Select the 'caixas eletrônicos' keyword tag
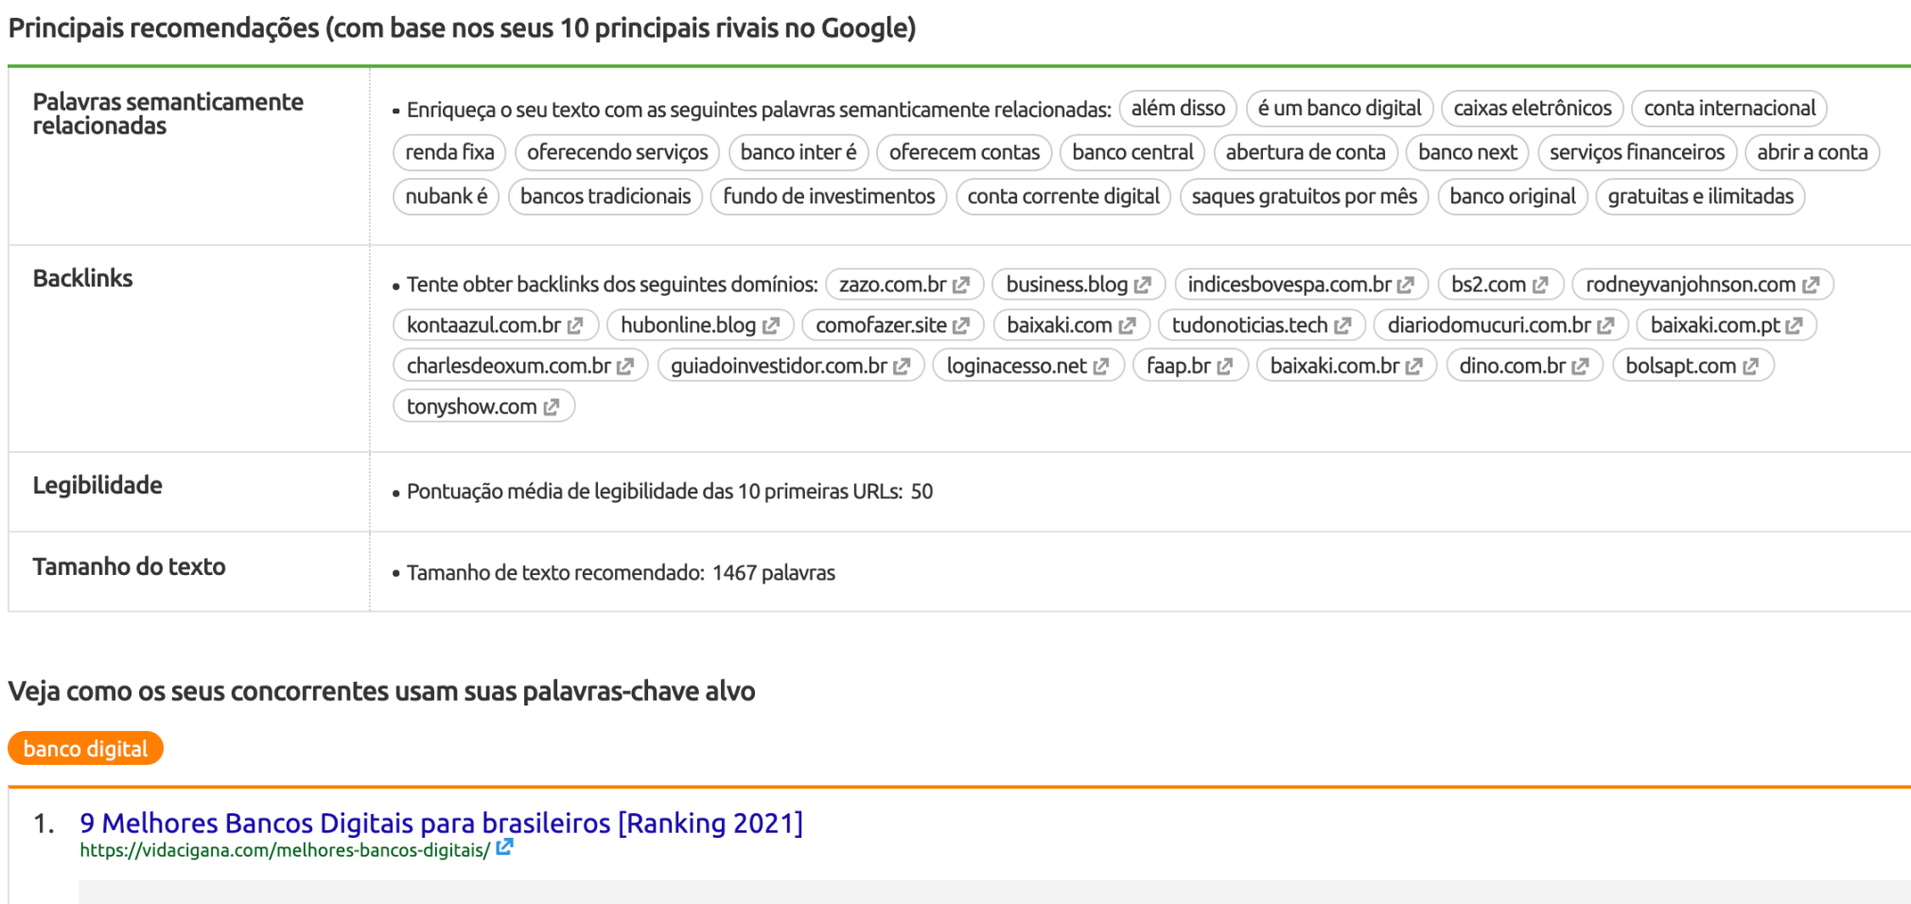The height and width of the screenshot is (904, 1911). pos(1533,109)
